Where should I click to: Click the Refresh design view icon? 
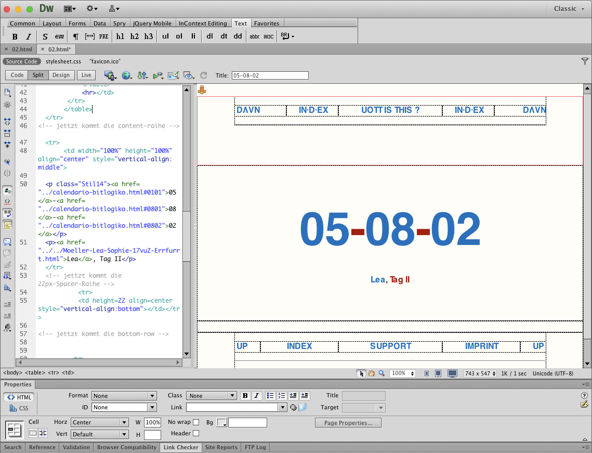[204, 75]
